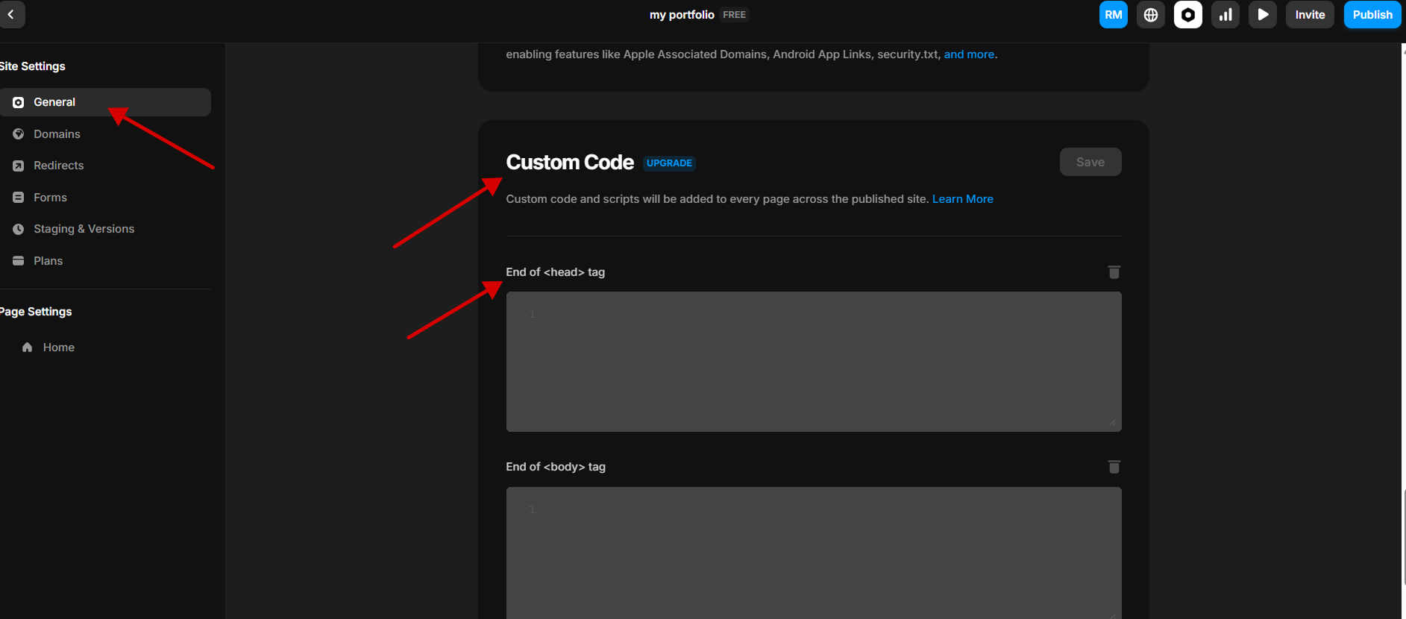Save the custom code
This screenshot has width=1406, height=619.
[x=1090, y=162]
